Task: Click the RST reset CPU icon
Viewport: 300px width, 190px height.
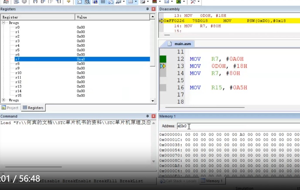Action: (x=6, y=2)
